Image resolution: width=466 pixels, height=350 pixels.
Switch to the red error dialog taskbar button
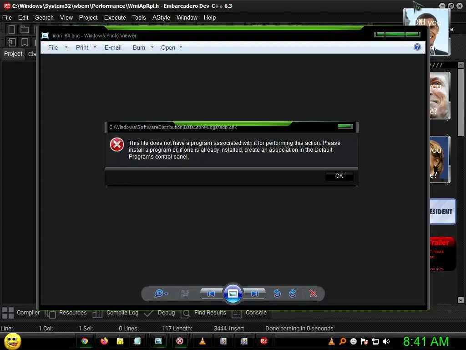click(x=180, y=341)
